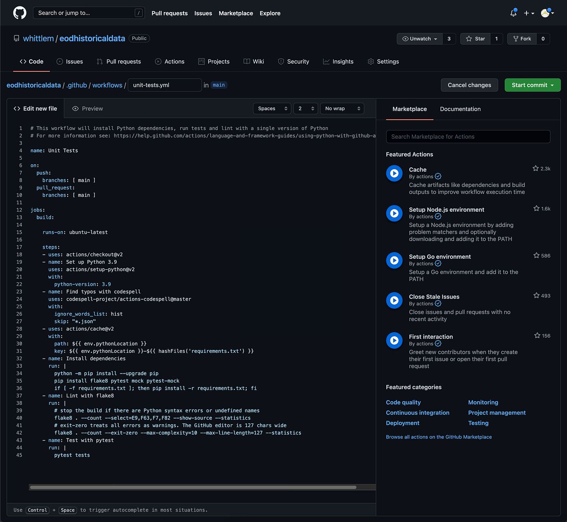The image size is (567, 522).
Task: Click the Cancel changes button
Action: [x=469, y=85]
